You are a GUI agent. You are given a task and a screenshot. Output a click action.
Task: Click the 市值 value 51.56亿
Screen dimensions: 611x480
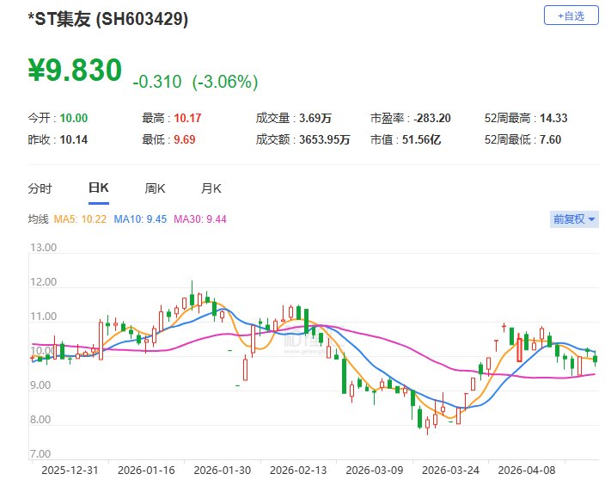coord(421,139)
